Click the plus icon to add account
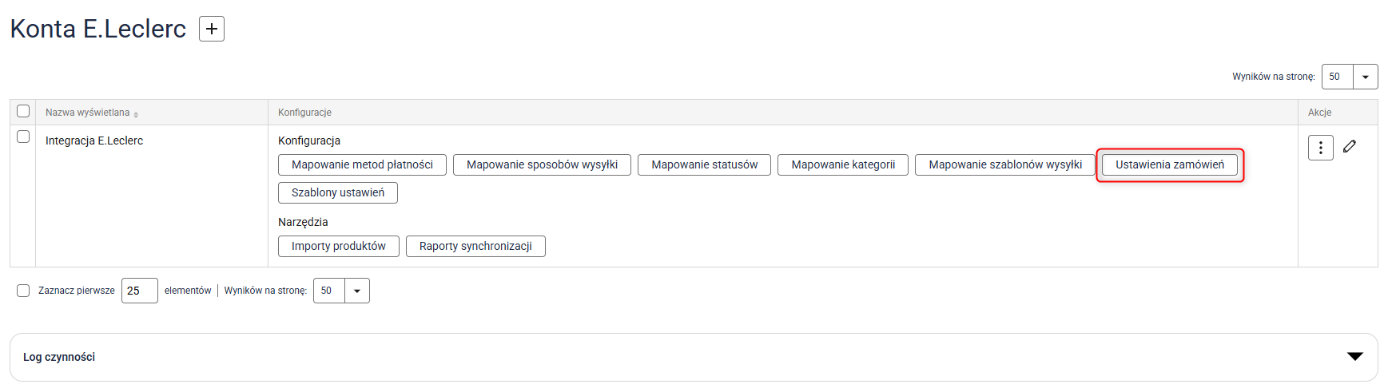Viewport: 1388px width, 392px height. pos(211,29)
